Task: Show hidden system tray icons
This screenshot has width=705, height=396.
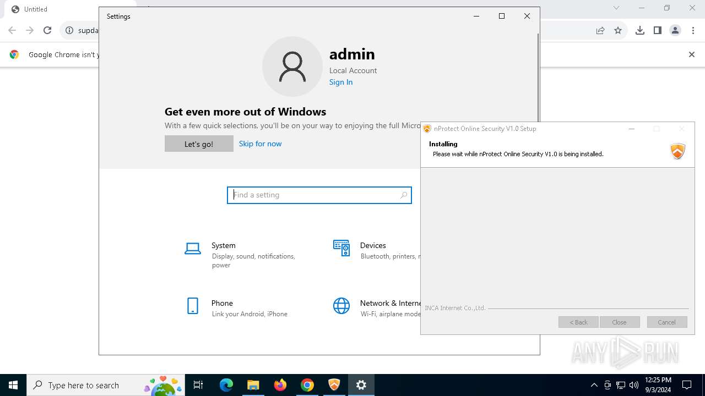Action: tap(594, 385)
